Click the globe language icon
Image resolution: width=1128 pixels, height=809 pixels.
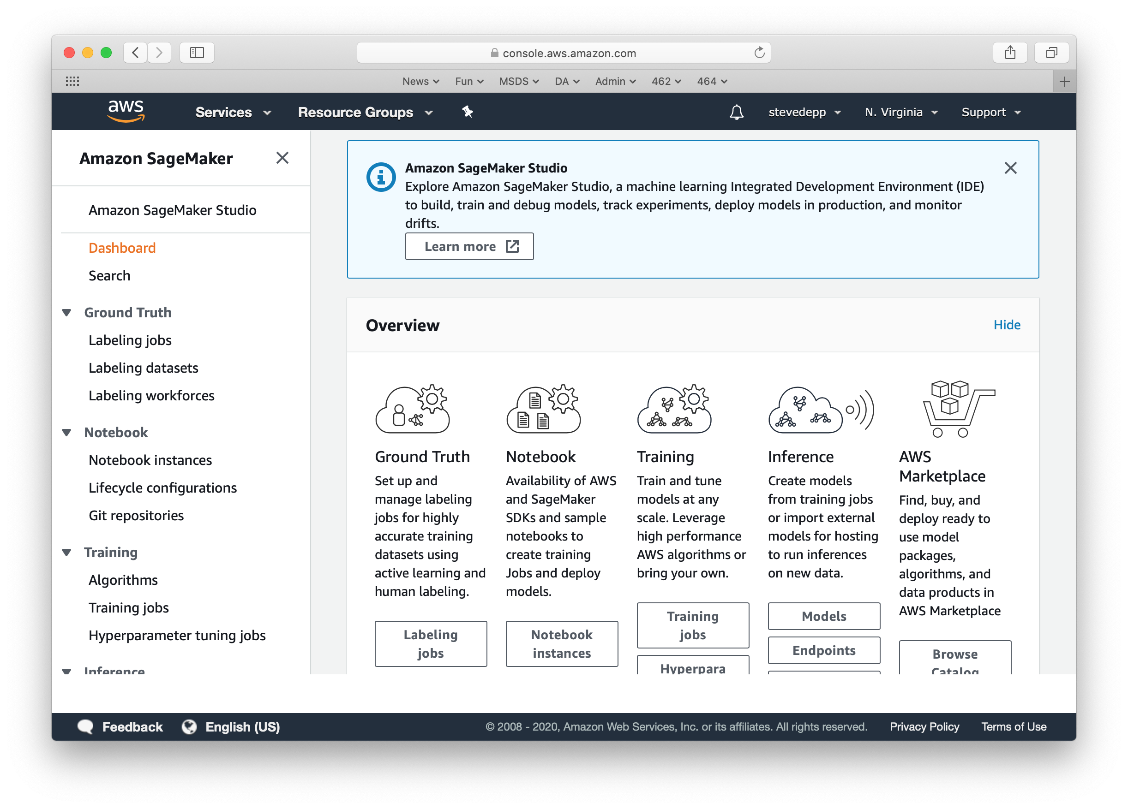click(x=189, y=726)
